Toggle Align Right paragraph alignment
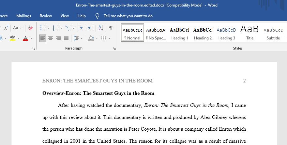Image resolution: width=287 pixels, height=145 pixels. pos(58,38)
